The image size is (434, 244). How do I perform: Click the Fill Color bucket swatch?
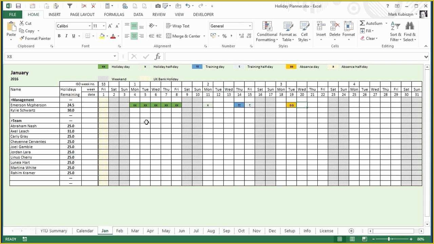click(x=102, y=36)
